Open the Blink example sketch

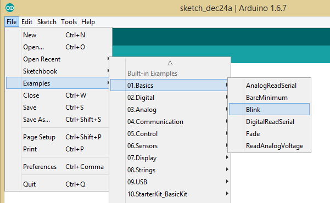(x=269, y=109)
